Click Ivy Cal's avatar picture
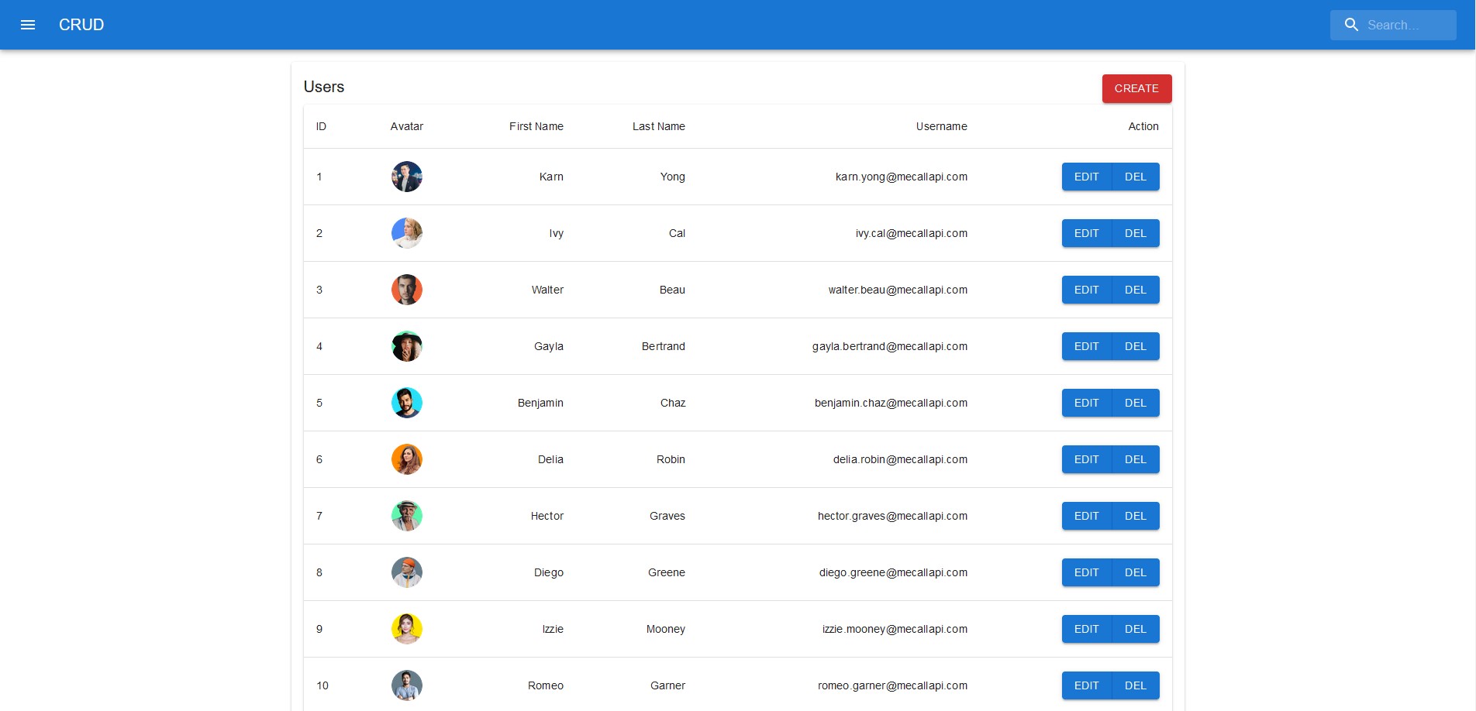This screenshot has height=711, width=1476. pos(406,232)
